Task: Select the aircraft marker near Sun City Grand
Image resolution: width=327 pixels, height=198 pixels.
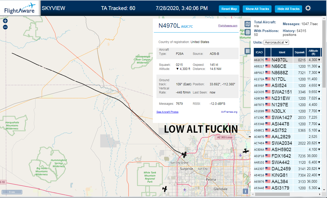Action: 184,154
